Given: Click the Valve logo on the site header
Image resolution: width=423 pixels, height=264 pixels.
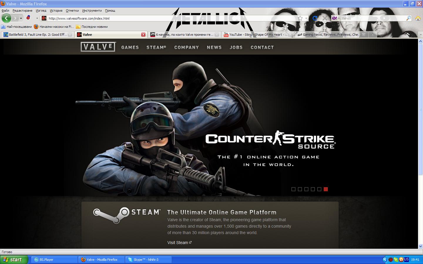Looking at the screenshot, I should pos(98,47).
